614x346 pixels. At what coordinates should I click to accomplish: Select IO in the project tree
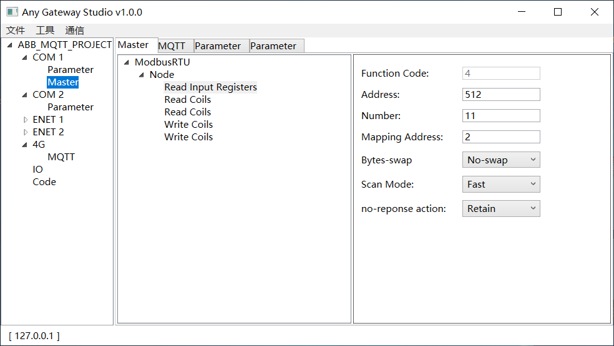tap(38, 170)
